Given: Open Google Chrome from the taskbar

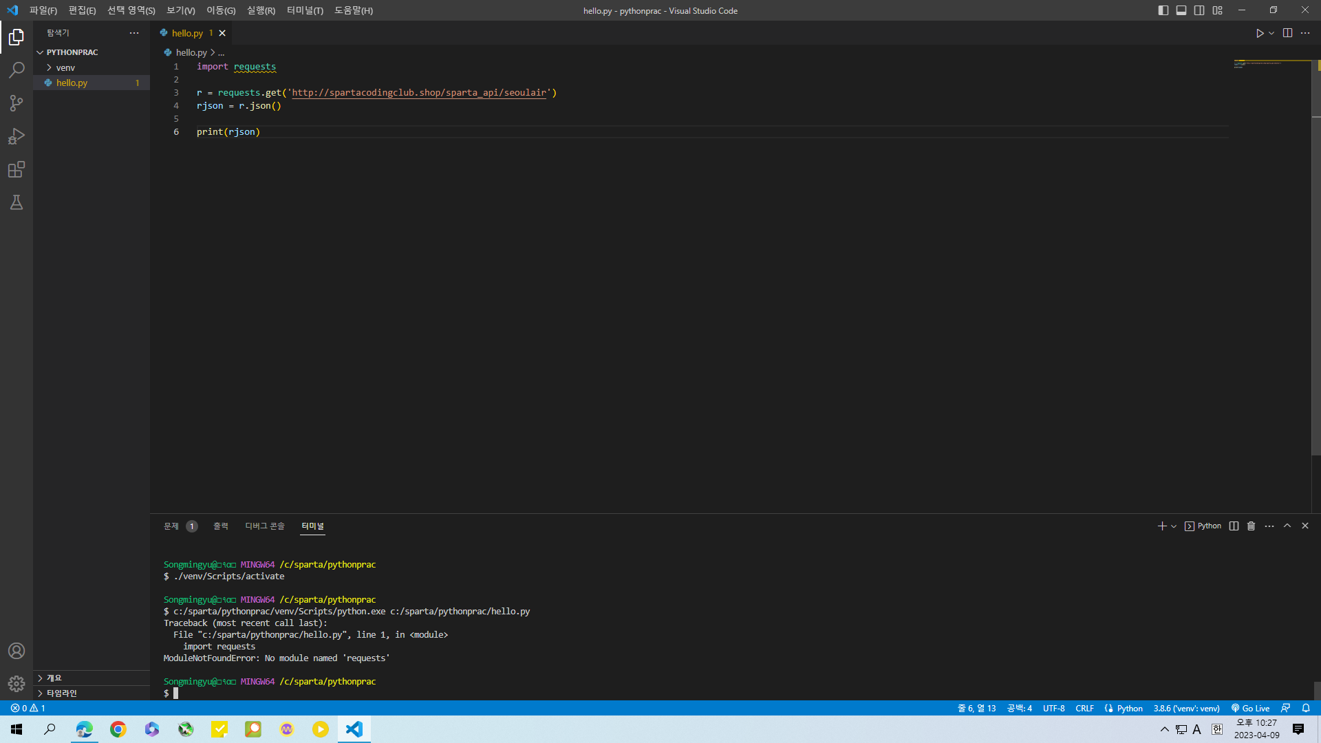Looking at the screenshot, I should point(118,729).
